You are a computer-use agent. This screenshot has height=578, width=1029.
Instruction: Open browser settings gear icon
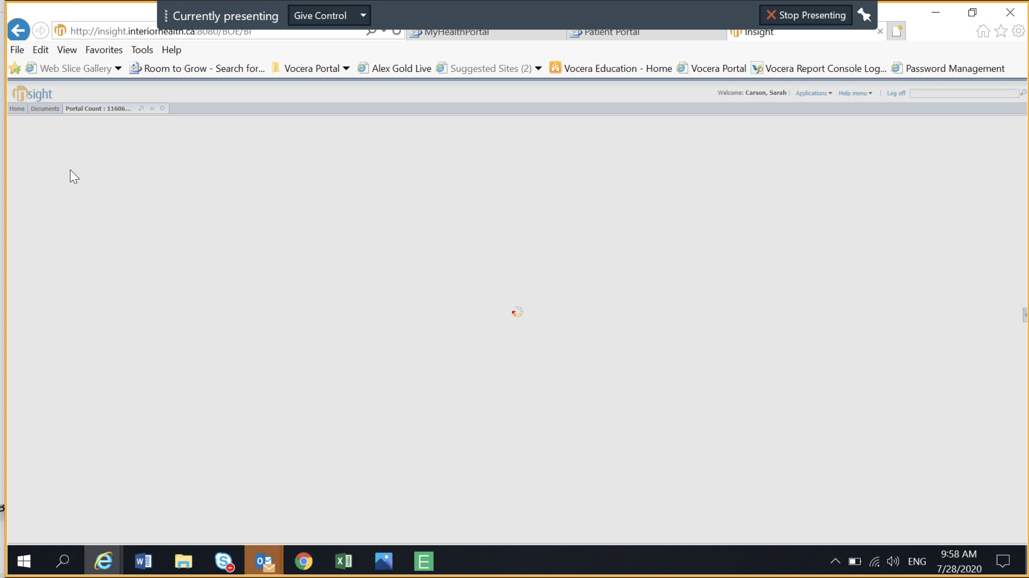tap(1019, 31)
